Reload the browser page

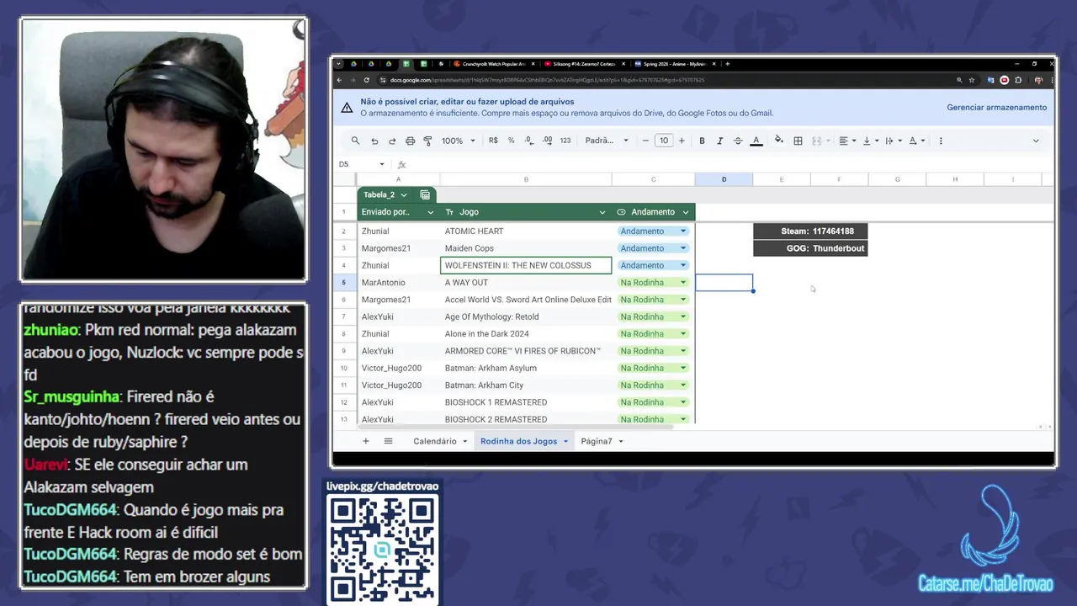[x=367, y=80]
